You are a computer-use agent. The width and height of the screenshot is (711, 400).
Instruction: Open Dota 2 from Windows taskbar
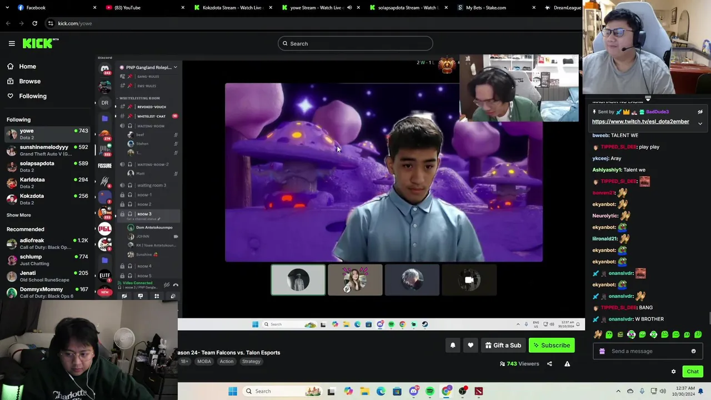pos(479,391)
